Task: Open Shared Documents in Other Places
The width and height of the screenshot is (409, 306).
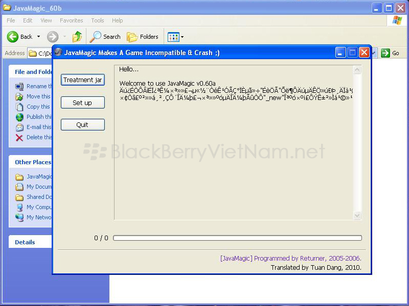Action: 34,197
